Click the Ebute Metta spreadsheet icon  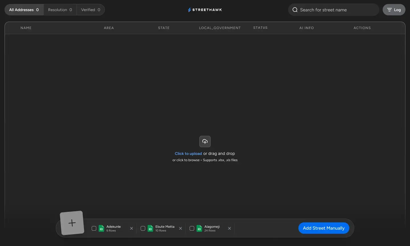coord(150,228)
